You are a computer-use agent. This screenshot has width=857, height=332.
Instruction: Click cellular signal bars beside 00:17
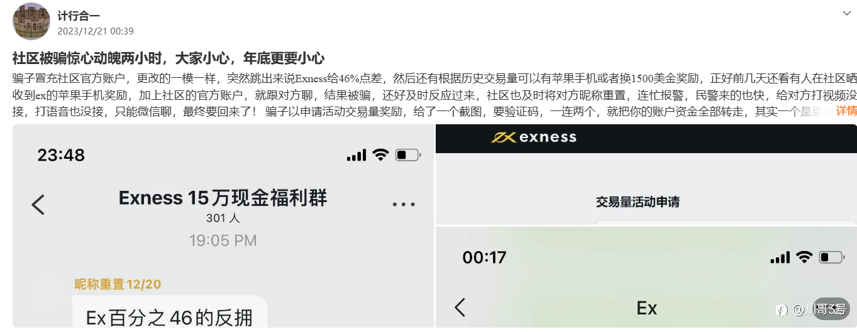[x=780, y=257]
